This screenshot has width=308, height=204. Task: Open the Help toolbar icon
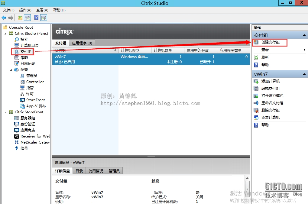click(36, 18)
